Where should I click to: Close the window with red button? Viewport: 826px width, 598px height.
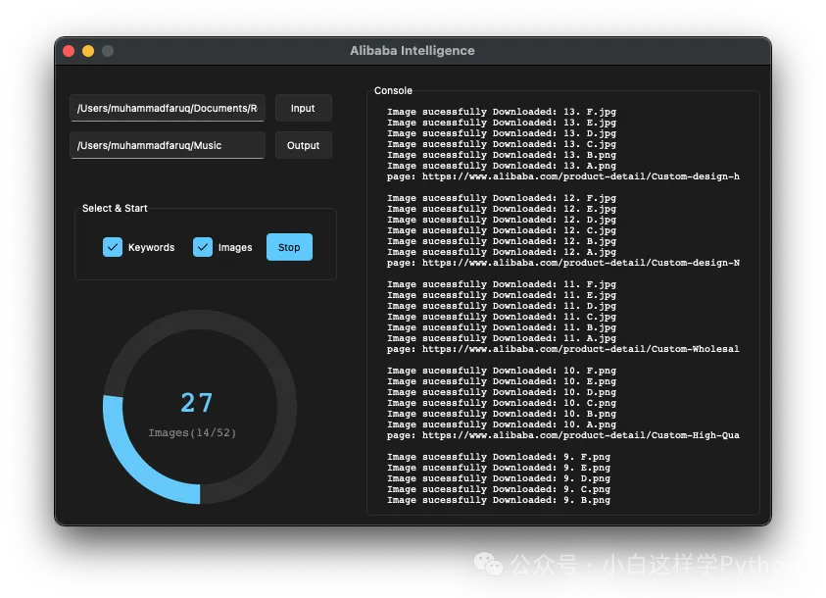[x=69, y=51]
